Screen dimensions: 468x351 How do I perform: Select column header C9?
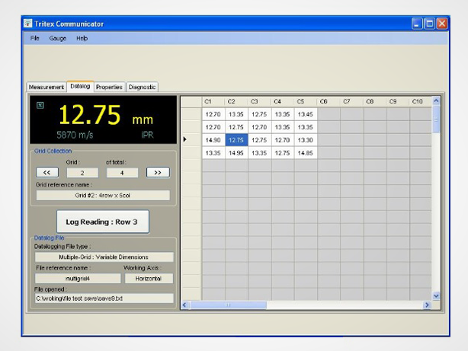coord(398,102)
